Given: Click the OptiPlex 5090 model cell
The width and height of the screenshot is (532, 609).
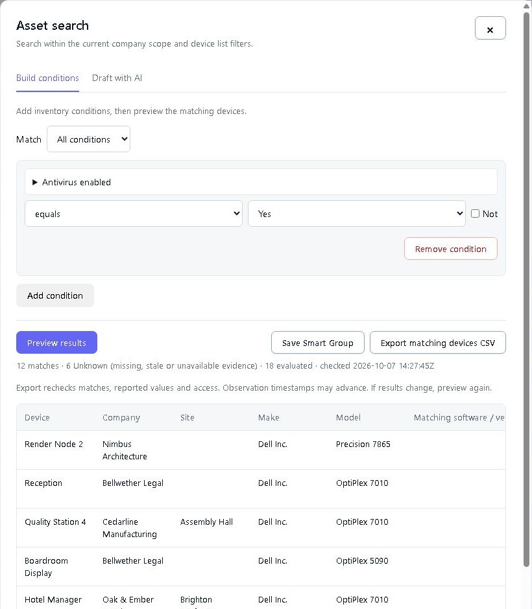Looking at the screenshot, I should pyautogui.click(x=362, y=560).
